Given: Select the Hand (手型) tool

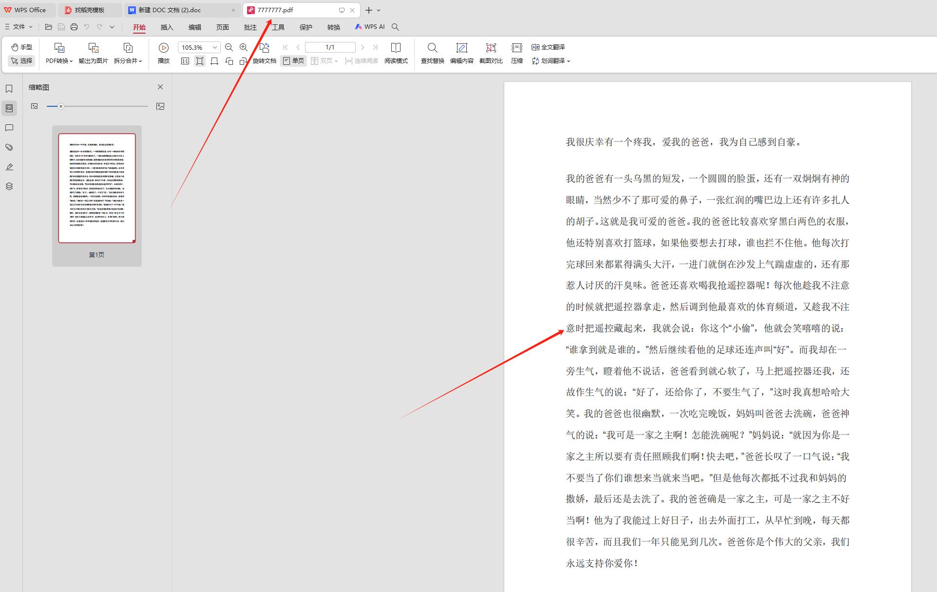Looking at the screenshot, I should 21,47.
